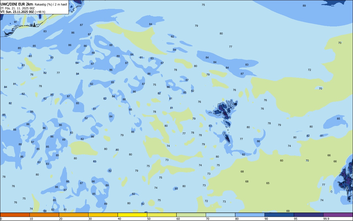Choose the purple legend swatch above 99.9

point(338,215)
